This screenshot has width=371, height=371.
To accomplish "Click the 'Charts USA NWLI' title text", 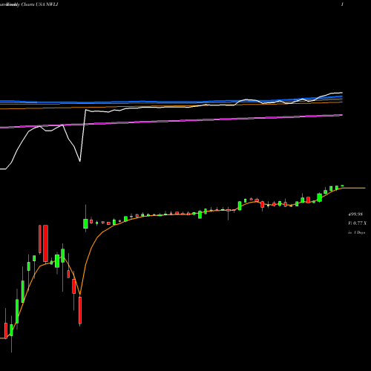I will pos(39,4).
